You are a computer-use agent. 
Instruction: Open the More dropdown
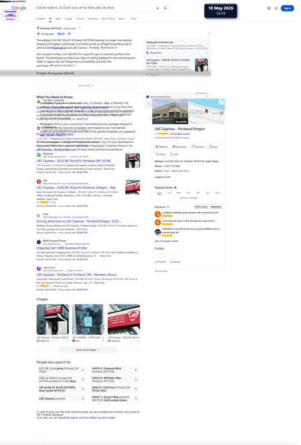(x=122, y=19)
